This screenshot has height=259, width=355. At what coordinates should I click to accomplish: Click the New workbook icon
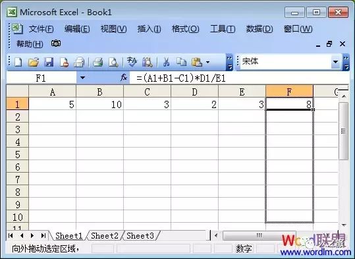tap(18, 62)
